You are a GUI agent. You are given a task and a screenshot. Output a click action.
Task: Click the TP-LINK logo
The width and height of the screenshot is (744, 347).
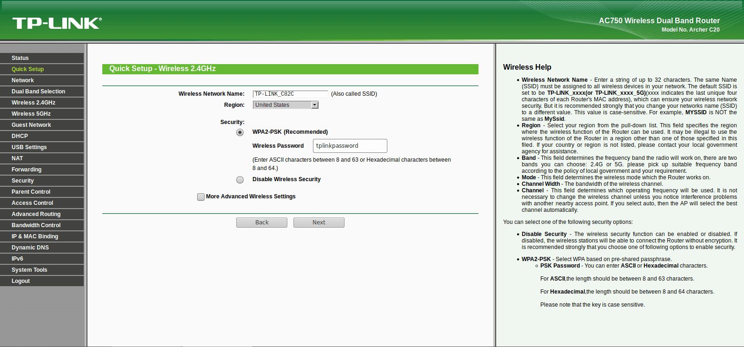pyautogui.click(x=57, y=23)
